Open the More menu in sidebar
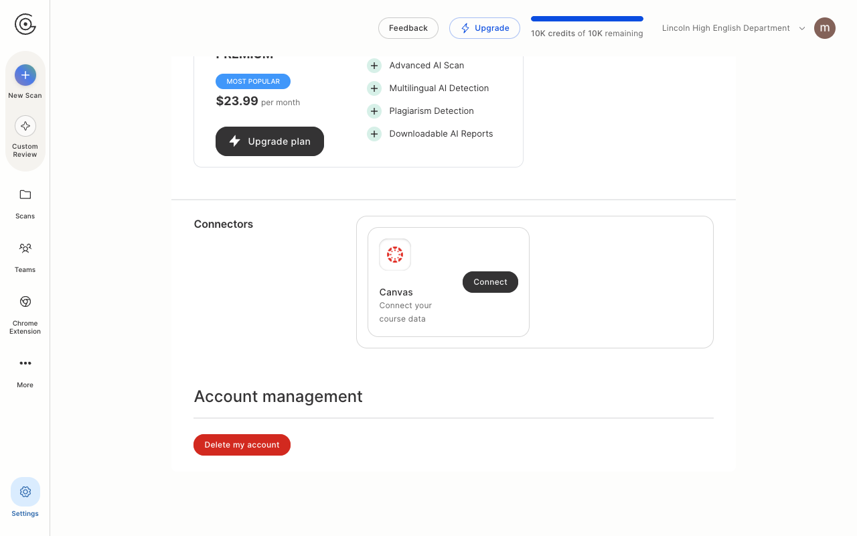The width and height of the screenshot is (857, 536). [x=25, y=371]
